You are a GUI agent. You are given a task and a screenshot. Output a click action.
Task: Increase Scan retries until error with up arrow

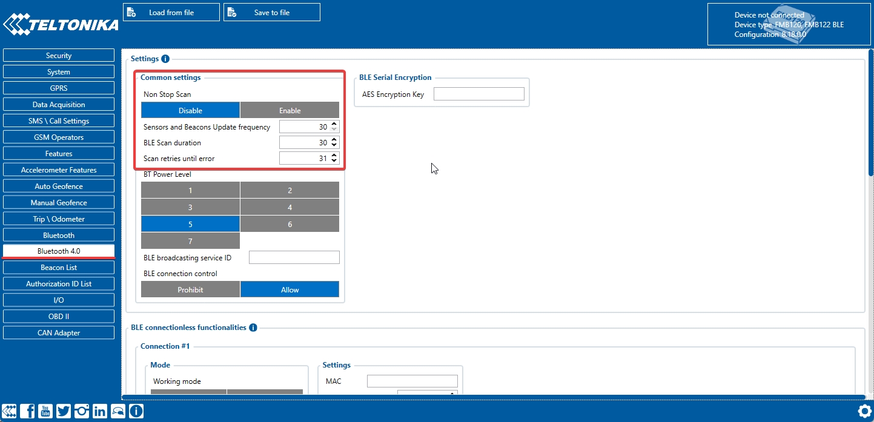click(x=334, y=155)
